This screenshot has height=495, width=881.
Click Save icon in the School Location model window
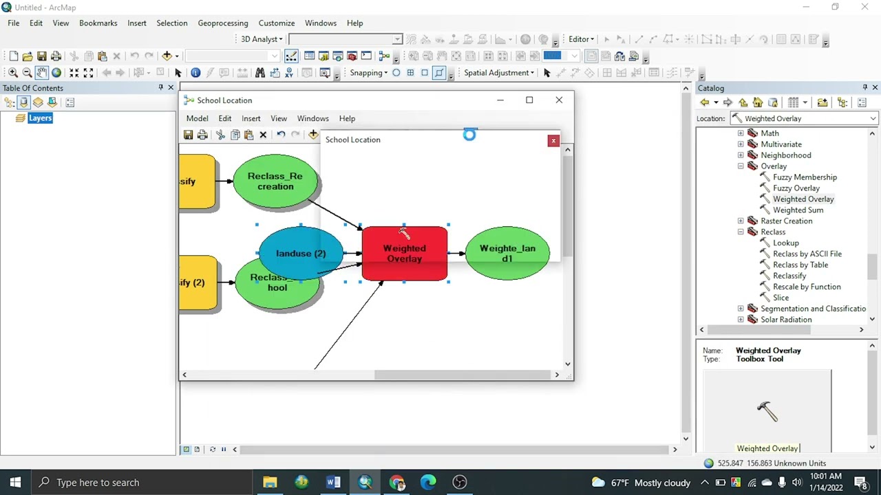pos(188,135)
